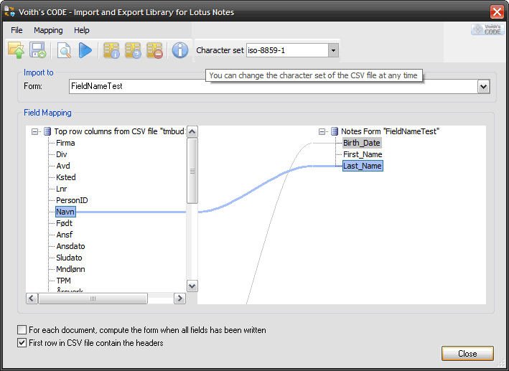509x371 pixels.
Task: Select the Sludato column
Action: click(69, 258)
